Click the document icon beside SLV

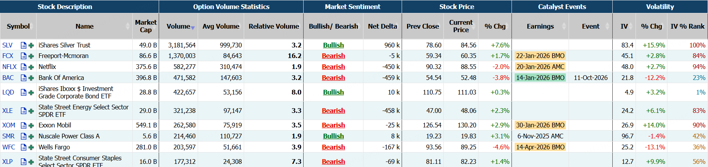(x=24, y=45)
